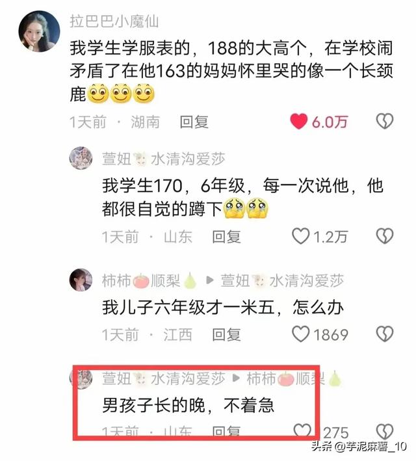Open 柿柿顺梨 avatar picture
The height and width of the screenshot is (461, 416).
(81, 280)
